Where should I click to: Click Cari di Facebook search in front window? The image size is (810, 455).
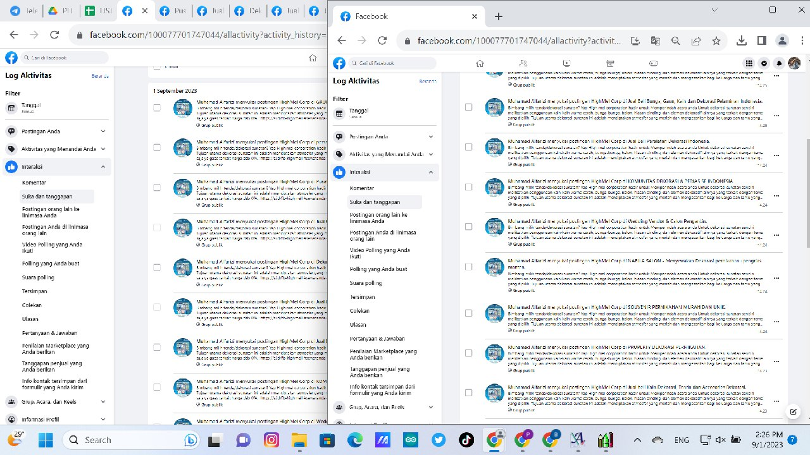click(392, 63)
